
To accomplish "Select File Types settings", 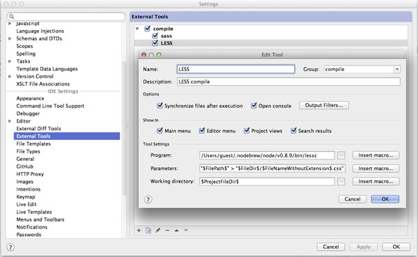I will point(28,151).
